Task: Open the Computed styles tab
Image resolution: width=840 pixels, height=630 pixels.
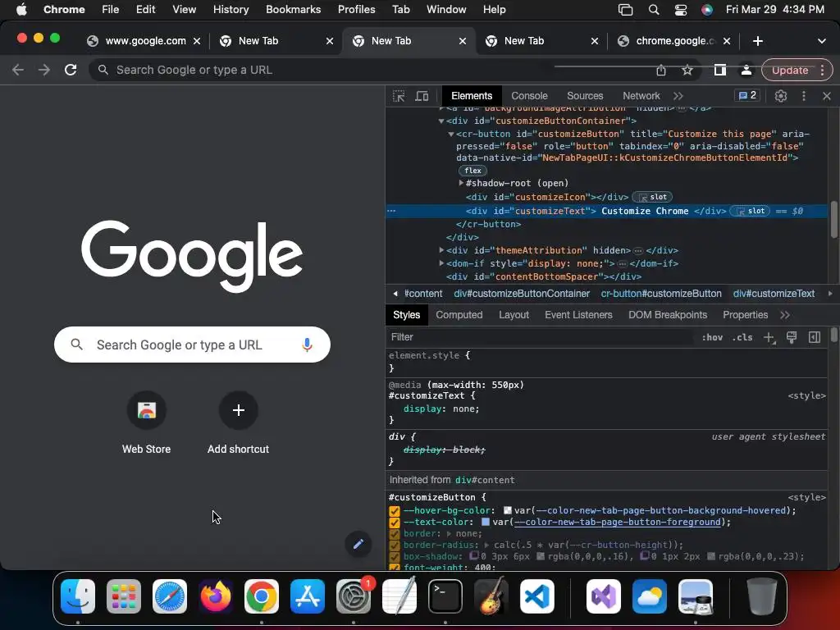Action: (459, 315)
